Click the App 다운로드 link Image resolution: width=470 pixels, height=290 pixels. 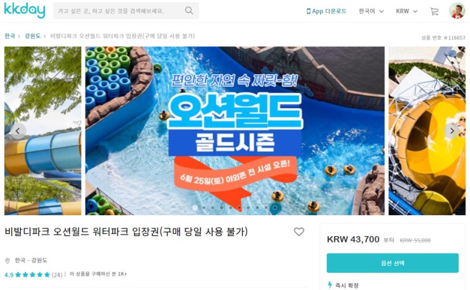326,11
